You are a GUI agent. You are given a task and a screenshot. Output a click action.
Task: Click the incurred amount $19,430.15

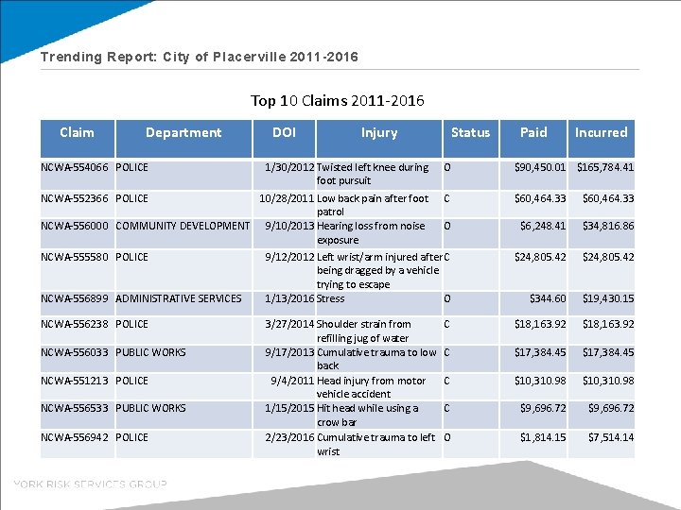point(608,298)
